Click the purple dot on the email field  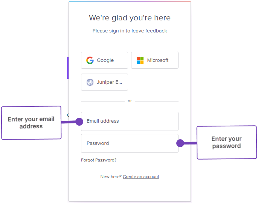[79, 121]
